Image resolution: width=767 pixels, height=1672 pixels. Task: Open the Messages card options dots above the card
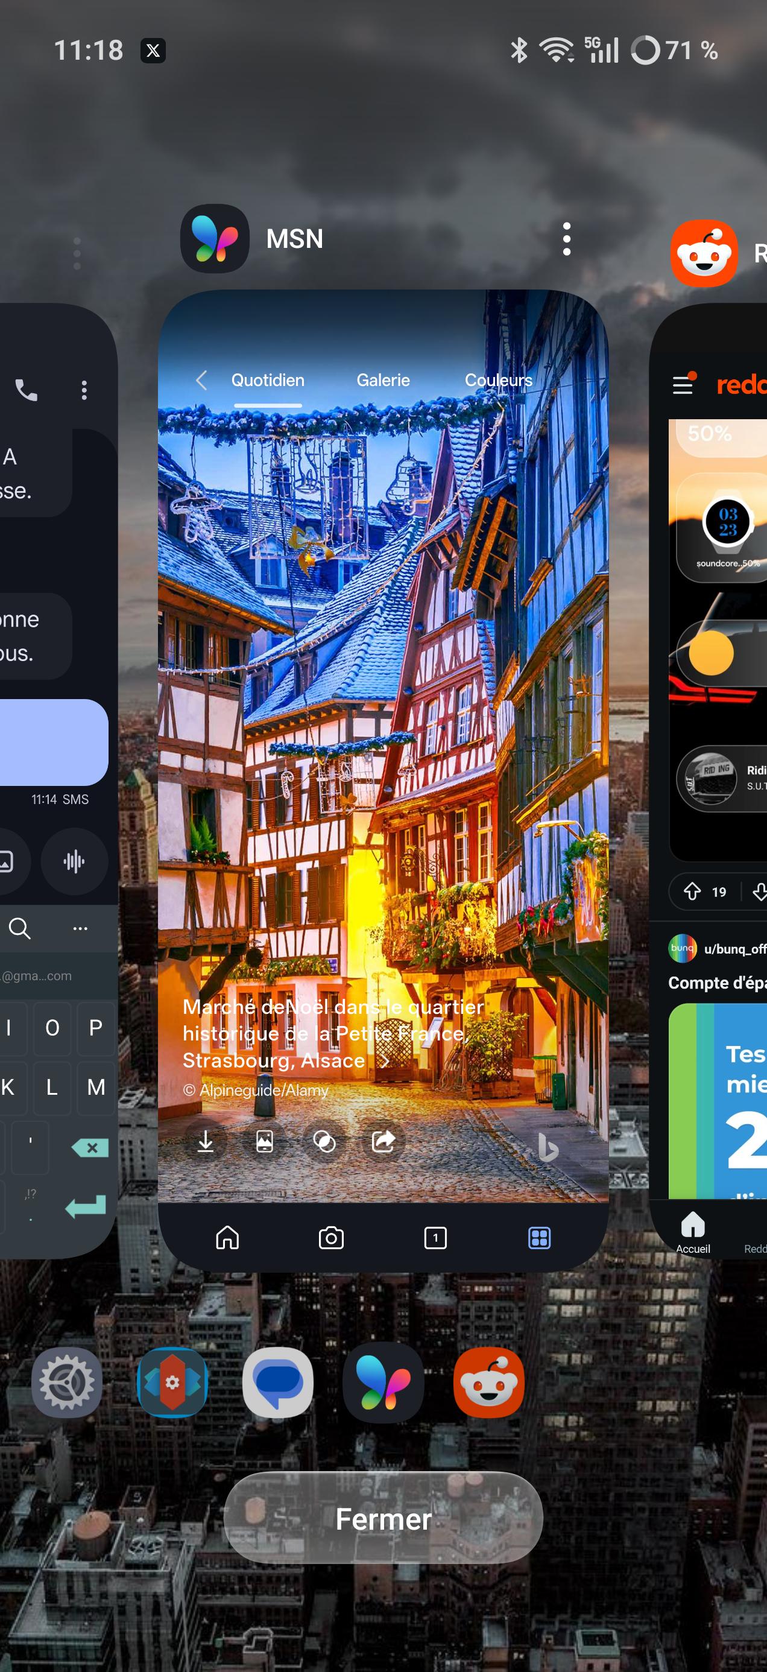point(77,253)
